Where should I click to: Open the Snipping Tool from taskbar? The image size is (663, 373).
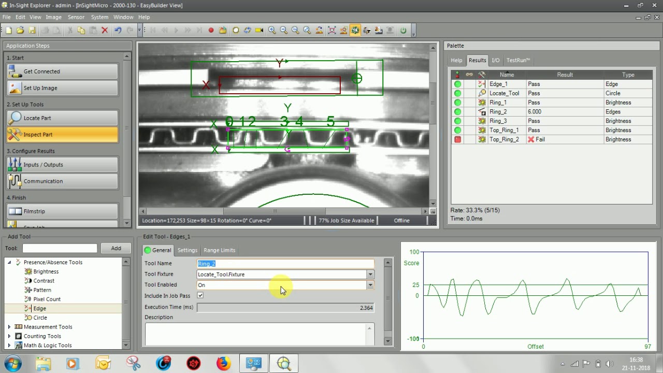coord(134,363)
